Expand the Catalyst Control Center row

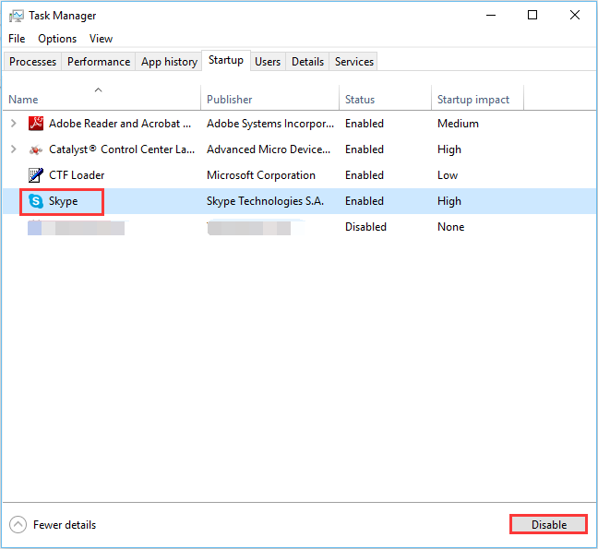point(13,149)
